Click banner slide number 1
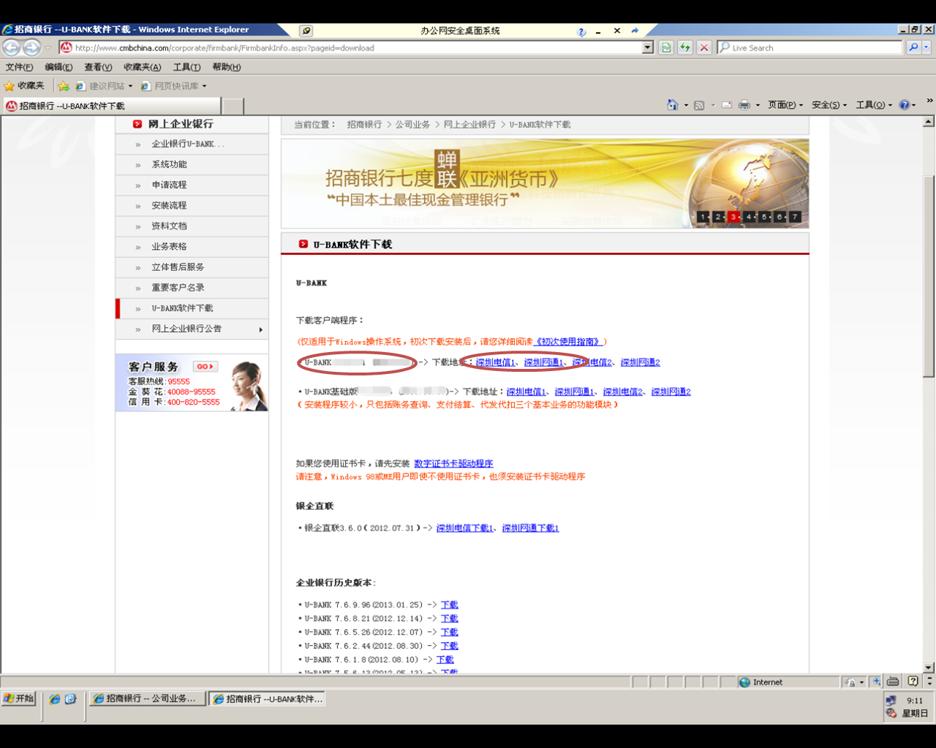The height and width of the screenshot is (748, 936). (703, 217)
